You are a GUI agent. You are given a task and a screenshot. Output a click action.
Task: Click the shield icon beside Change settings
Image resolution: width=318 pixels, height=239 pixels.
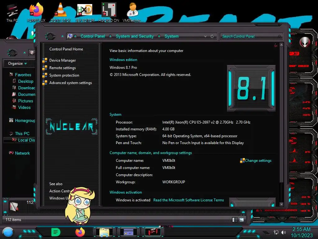point(242,161)
